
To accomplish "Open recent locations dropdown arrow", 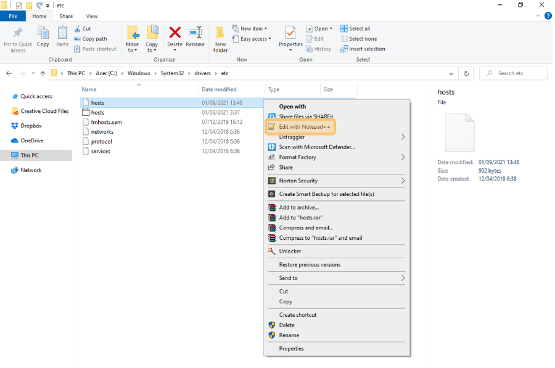I will tap(33, 73).
